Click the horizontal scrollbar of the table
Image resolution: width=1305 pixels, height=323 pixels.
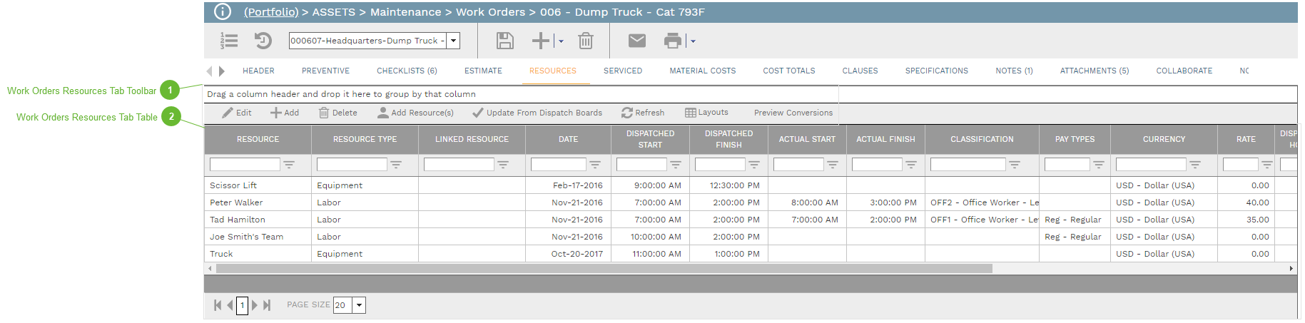(604, 269)
